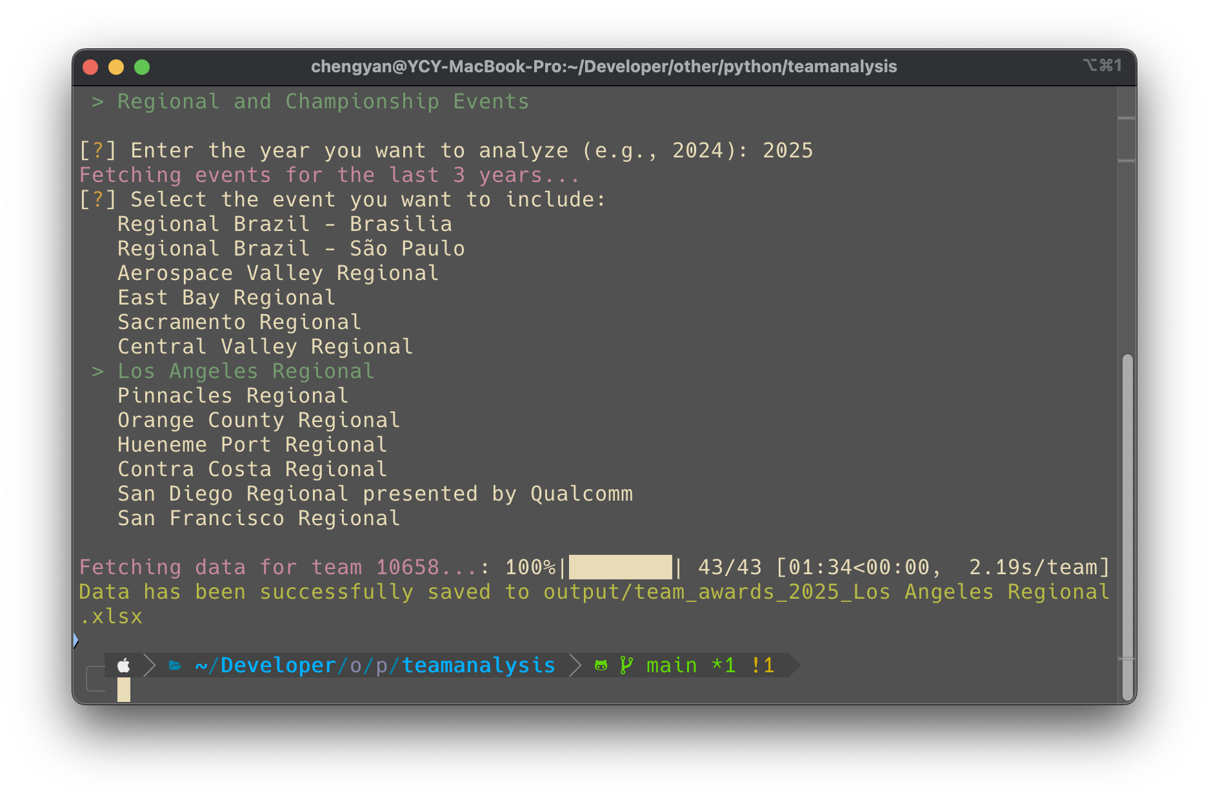Click 'Sacramento Regional' entry
Image resolution: width=1209 pixels, height=800 pixels.
pos(239,322)
